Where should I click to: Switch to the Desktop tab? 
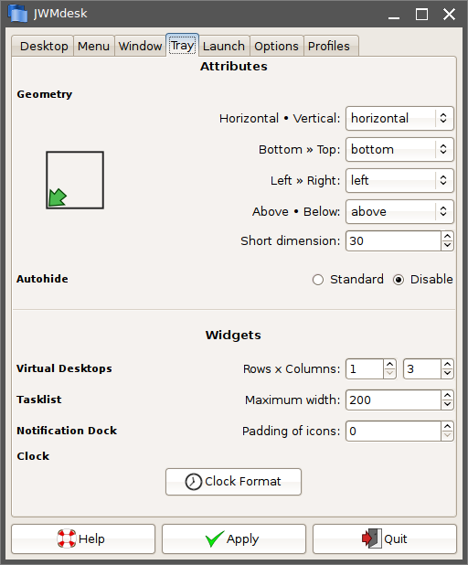click(44, 46)
